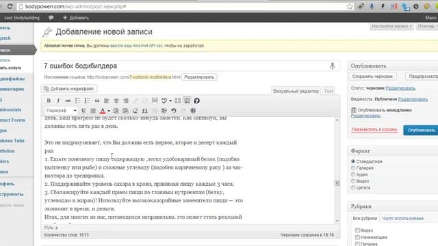This screenshot has width=438, height=246.
Task: Open the Параграф format dropdown
Action: 61,111
